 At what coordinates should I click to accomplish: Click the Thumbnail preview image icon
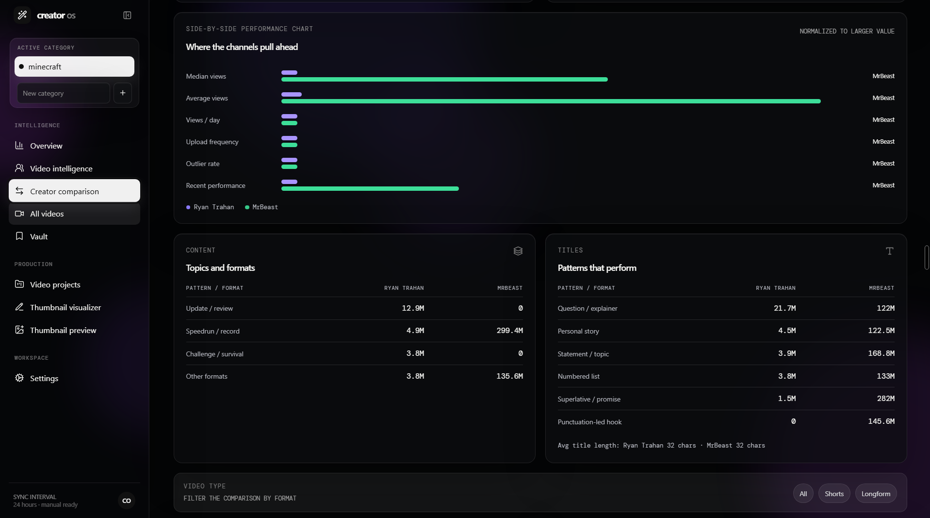click(x=19, y=330)
